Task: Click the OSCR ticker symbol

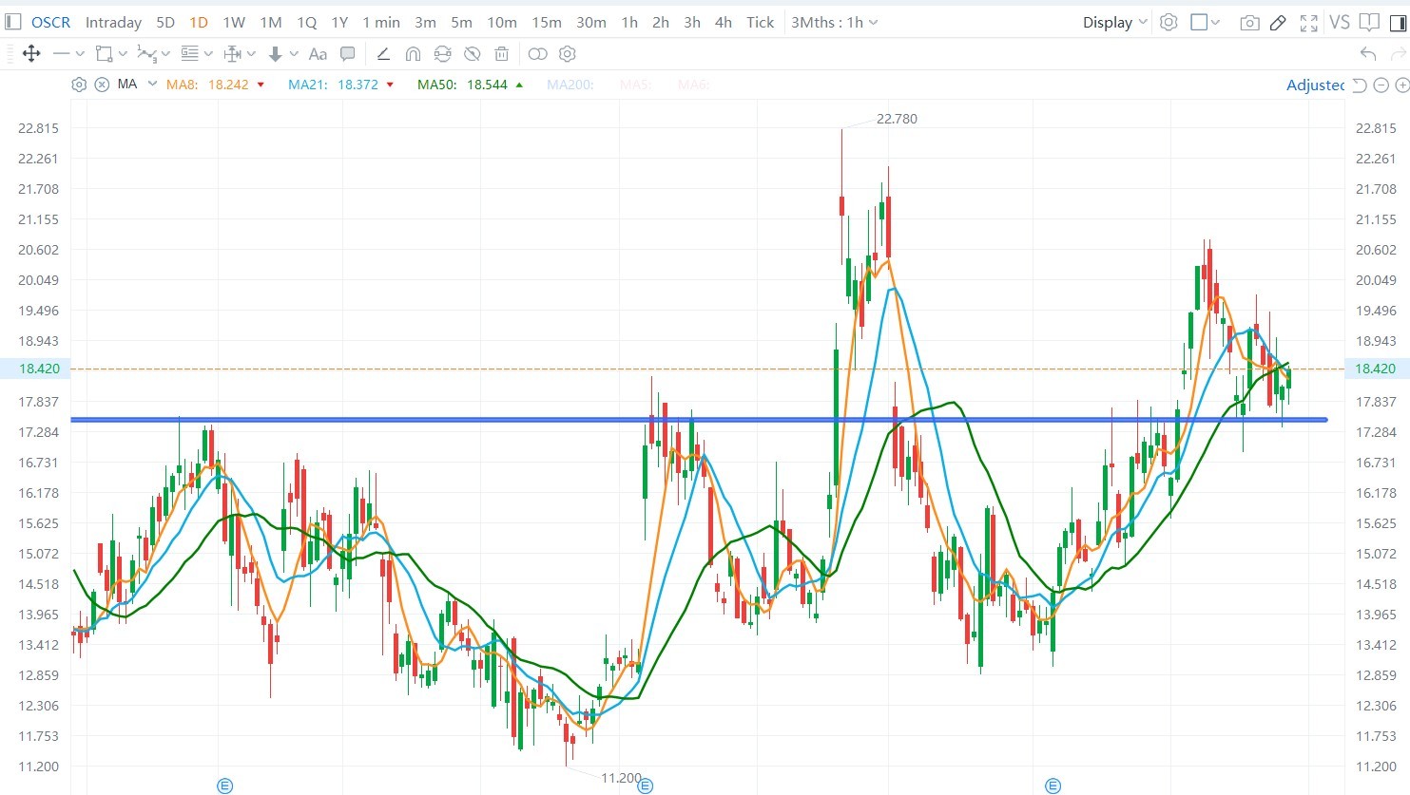Action: (49, 22)
